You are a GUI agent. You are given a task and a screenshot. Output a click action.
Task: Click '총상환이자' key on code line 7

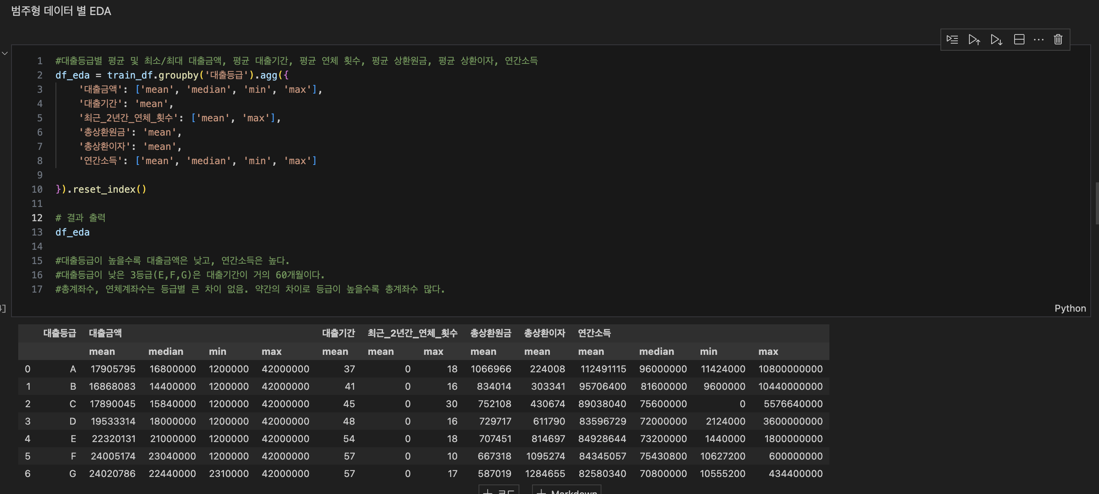tap(105, 146)
